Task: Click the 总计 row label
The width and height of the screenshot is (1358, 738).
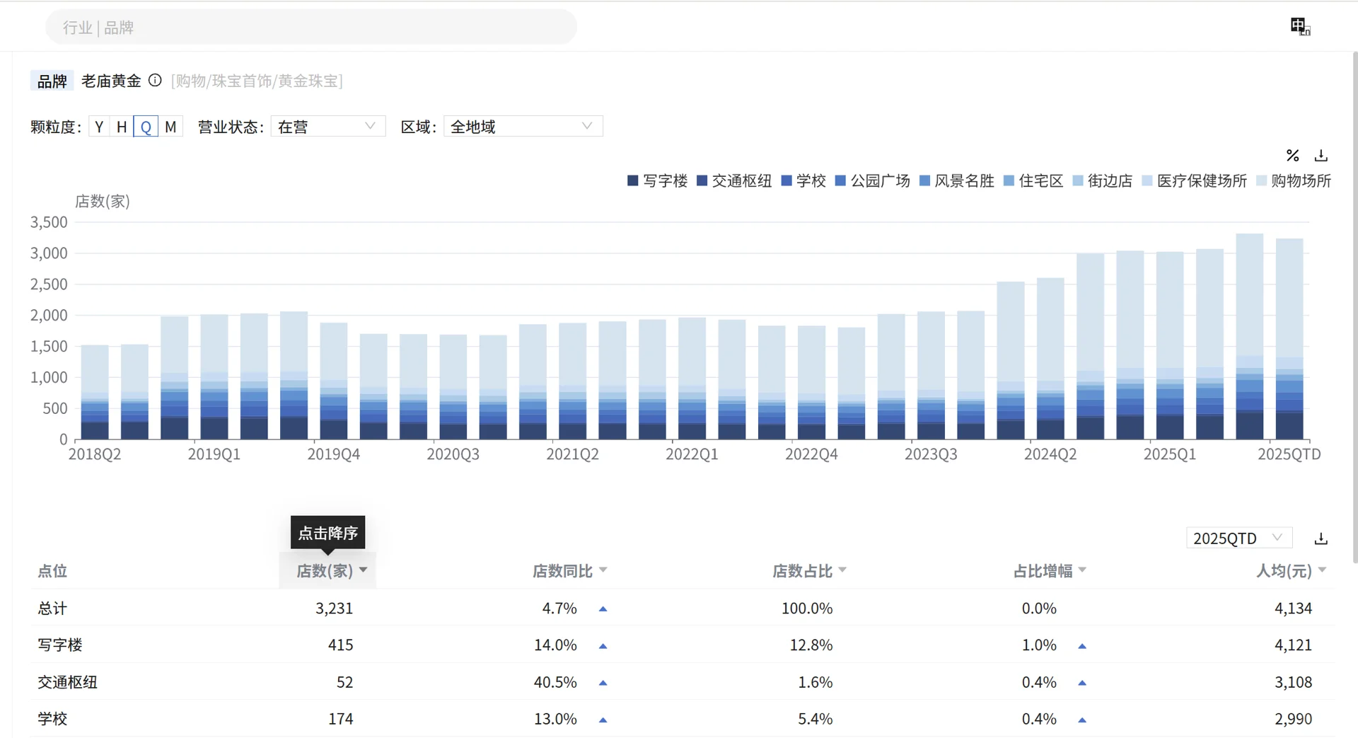Action: 52,609
